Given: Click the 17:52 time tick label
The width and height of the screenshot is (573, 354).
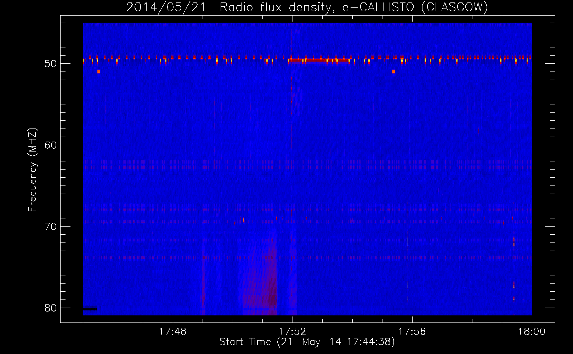Looking at the screenshot, I should coord(292,332).
